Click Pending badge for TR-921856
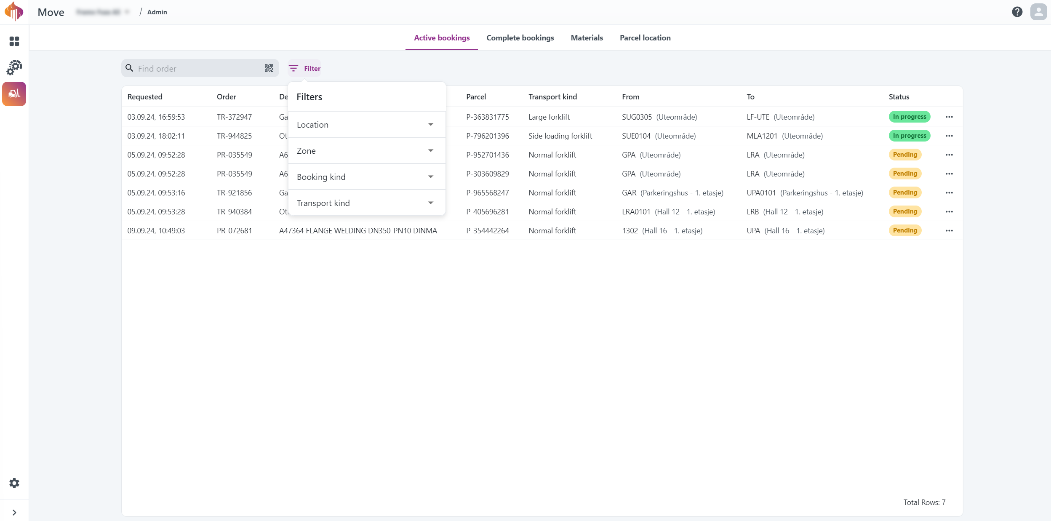This screenshot has width=1051, height=521. click(x=905, y=192)
